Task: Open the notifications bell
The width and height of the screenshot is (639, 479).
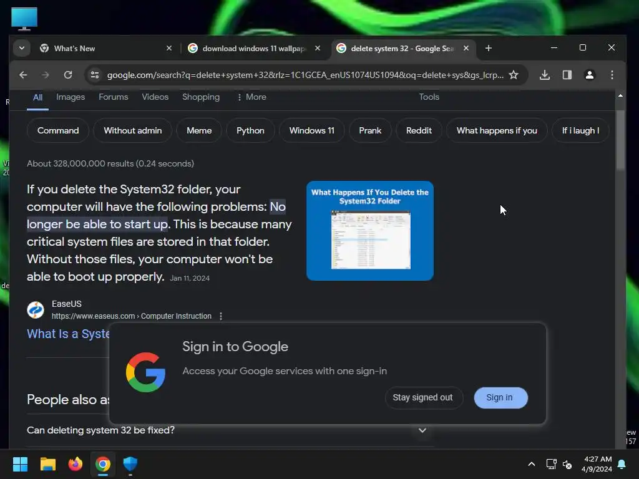Action: (x=622, y=464)
